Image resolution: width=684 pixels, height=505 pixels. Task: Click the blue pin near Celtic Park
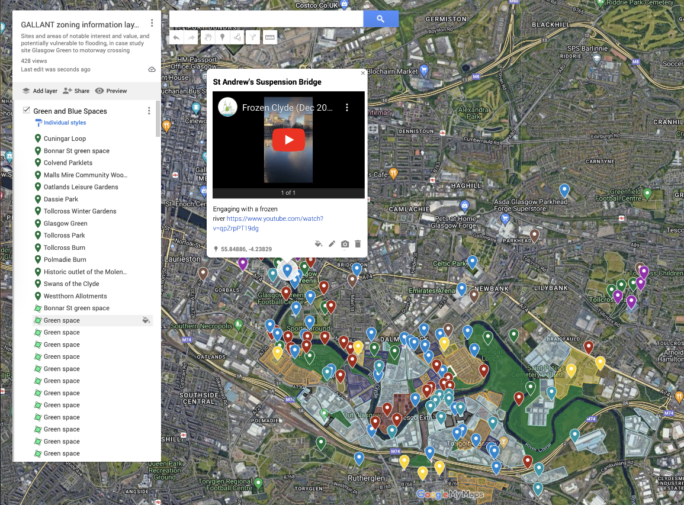point(472,262)
